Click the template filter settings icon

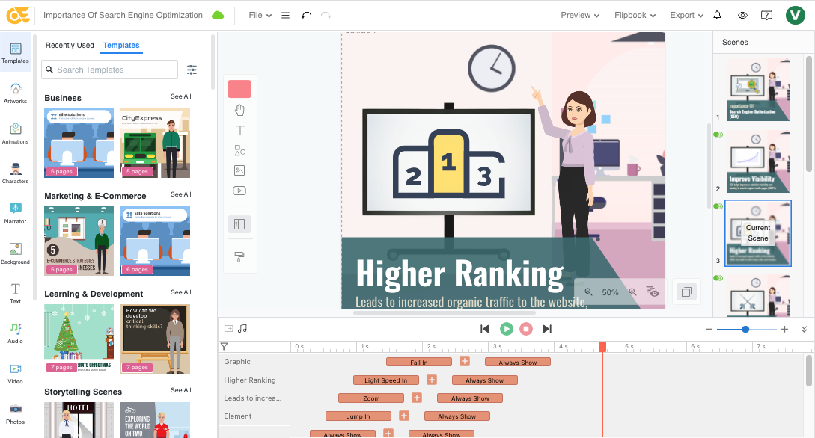[192, 70]
